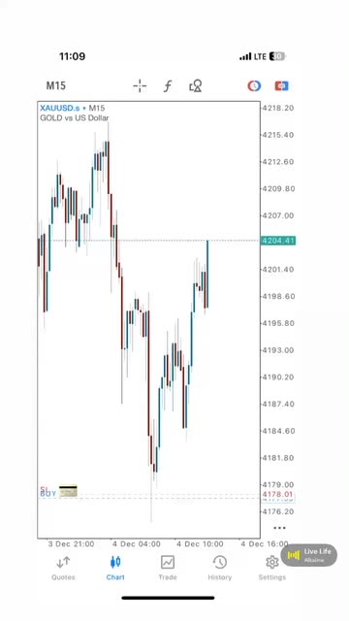Open the Settings gear tab

[271, 568]
